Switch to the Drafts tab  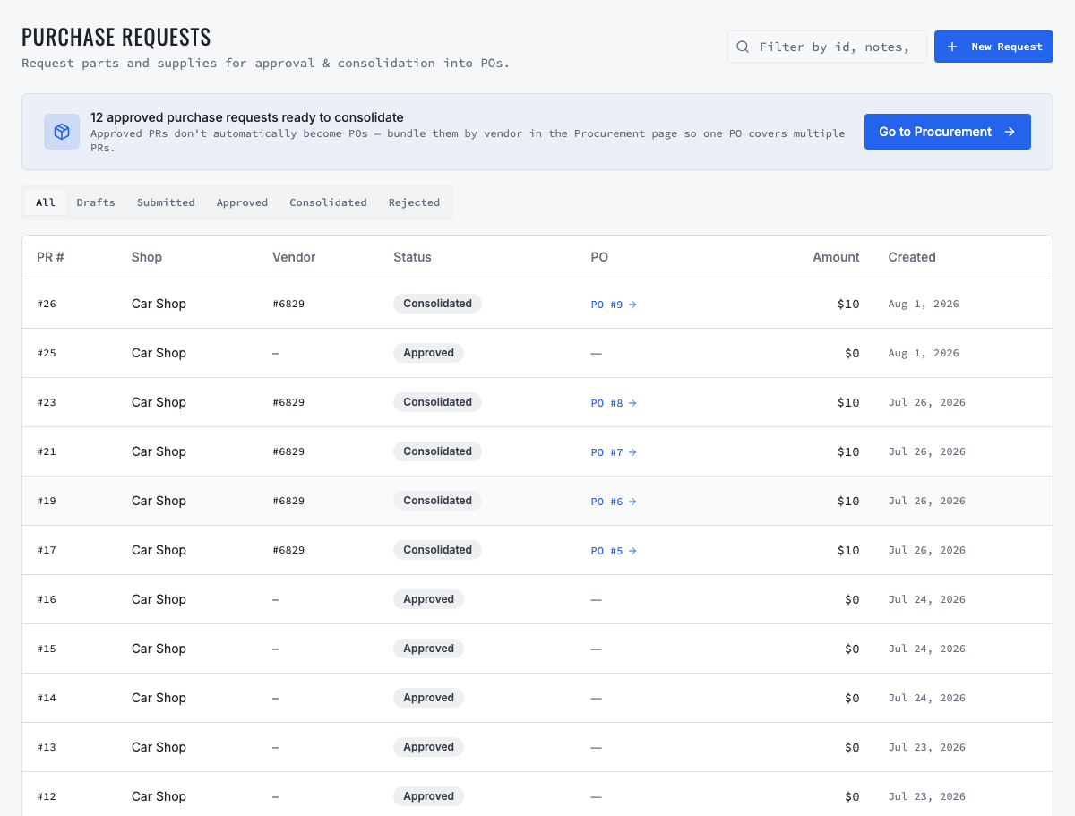coord(96,202)
